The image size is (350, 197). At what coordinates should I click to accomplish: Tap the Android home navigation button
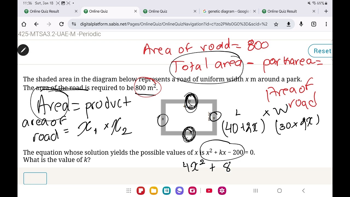[279, 191]
